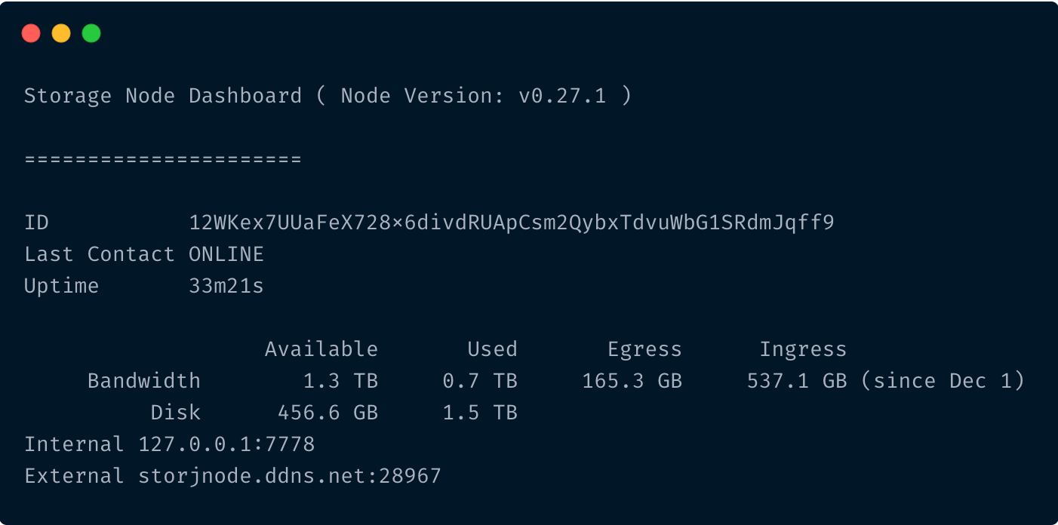Screen dimensions: 1058x525
Task: Click the equals-sign separator line
Action: [163, 159]
